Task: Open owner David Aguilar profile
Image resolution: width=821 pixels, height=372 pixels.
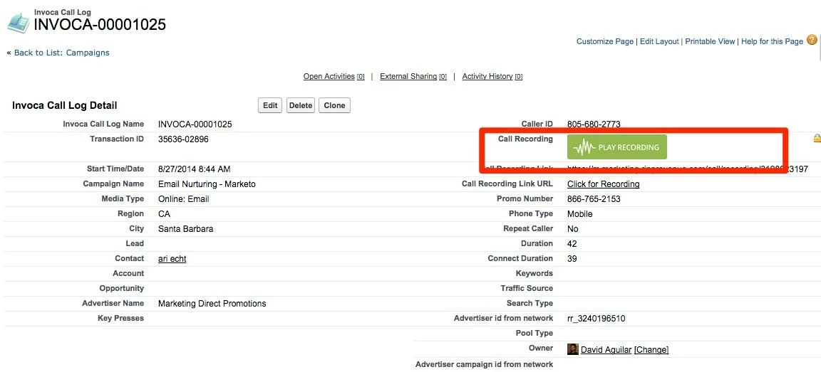Action: 606,350
